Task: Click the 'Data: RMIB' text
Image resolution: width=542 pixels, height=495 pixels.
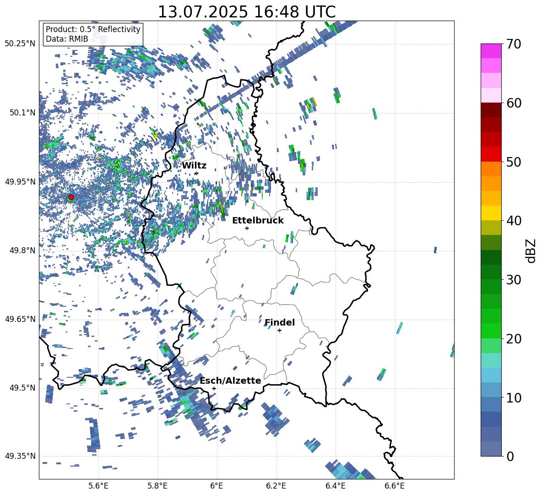Action: coord(67,39)
